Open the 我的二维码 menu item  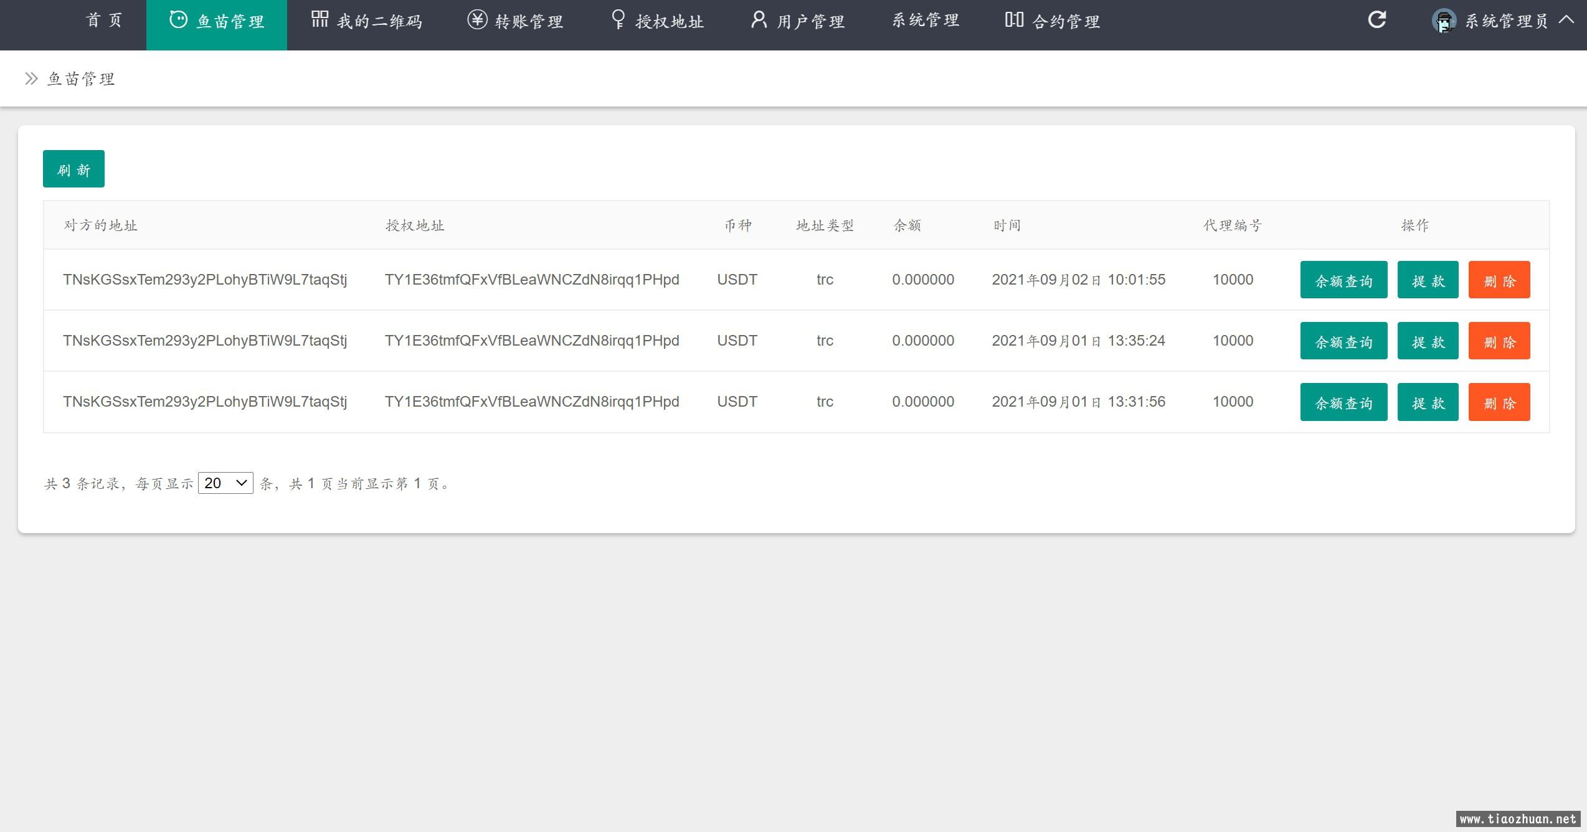(379, 22)
